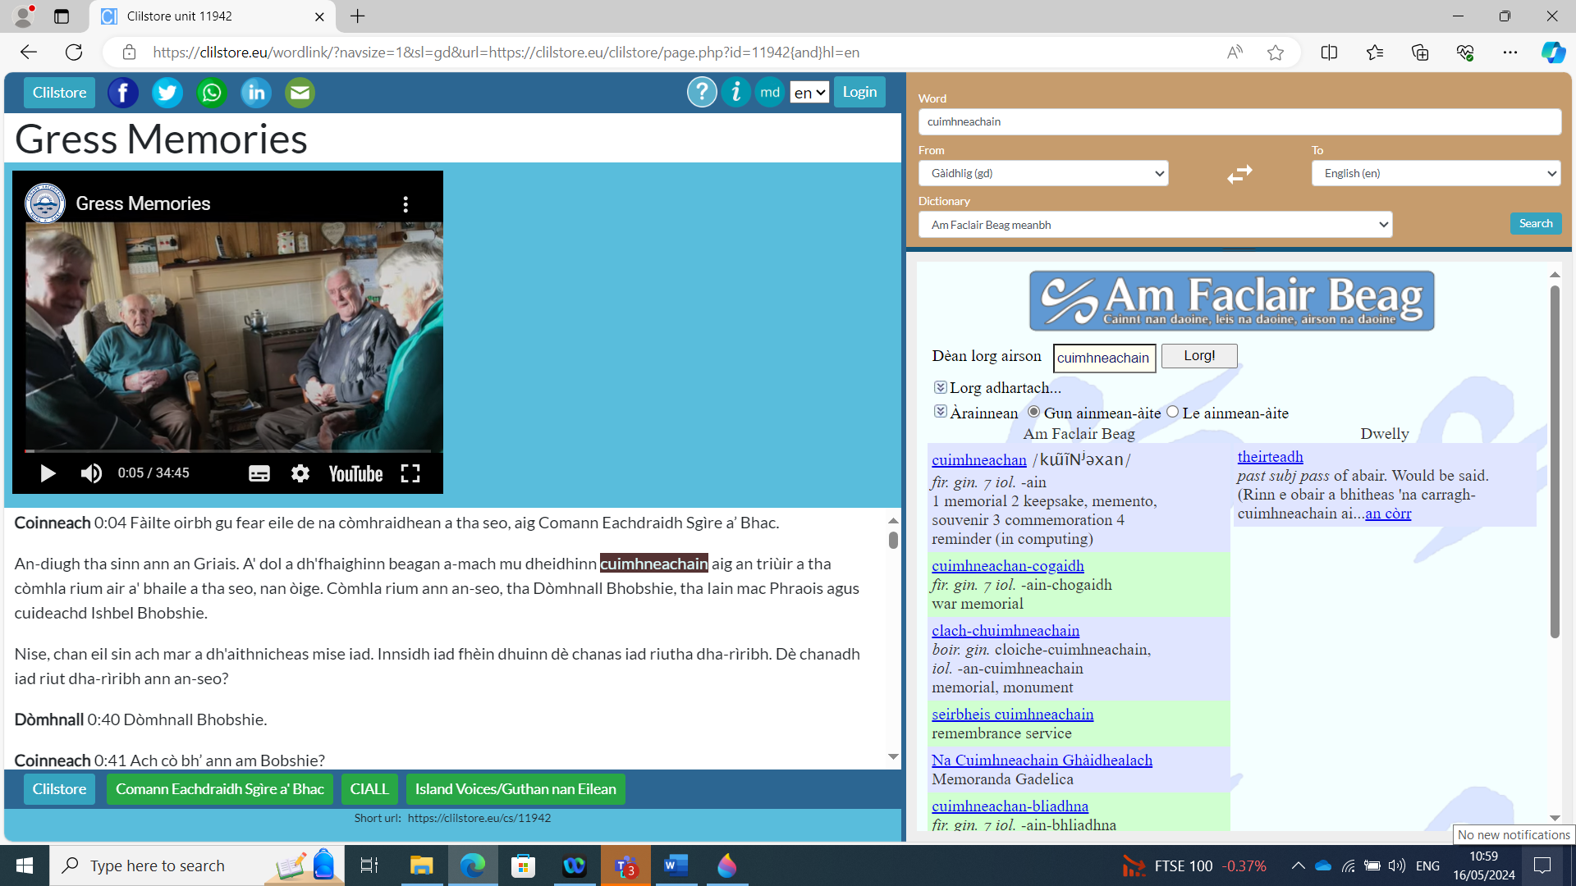Screen dimensions: 1576x886
Task: Open the video player three-dot menu
Action: pyautogui.click(x=405, y=203)
